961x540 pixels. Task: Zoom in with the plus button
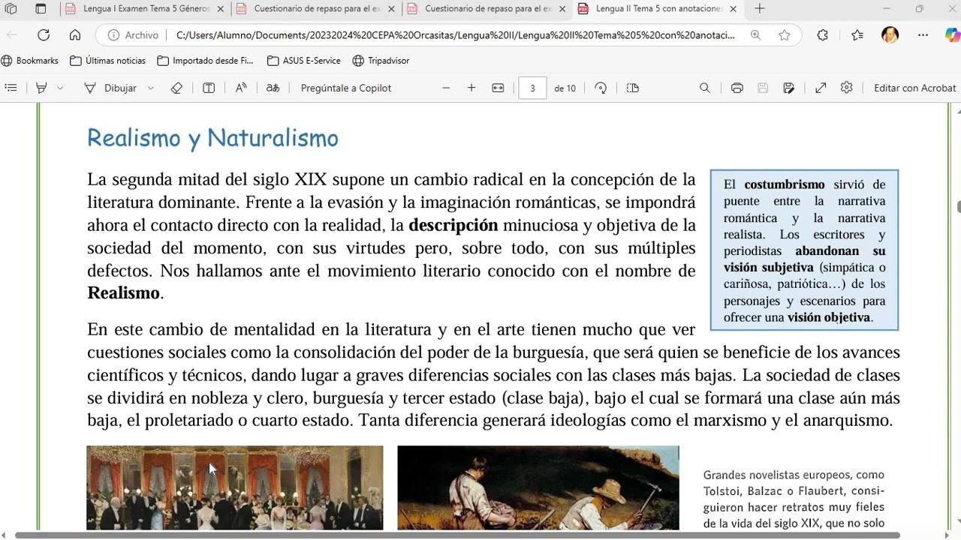coord(471,88)
